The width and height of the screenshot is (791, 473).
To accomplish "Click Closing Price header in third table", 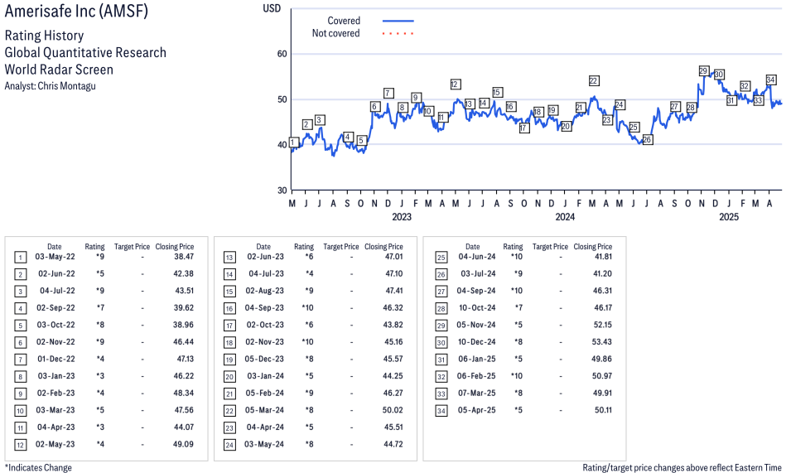I will pyautogui.click(x=593, y=247).
